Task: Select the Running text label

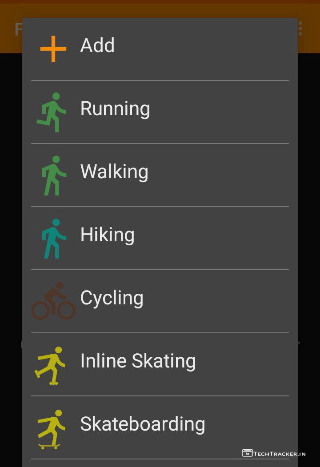Action: (115, 109)
